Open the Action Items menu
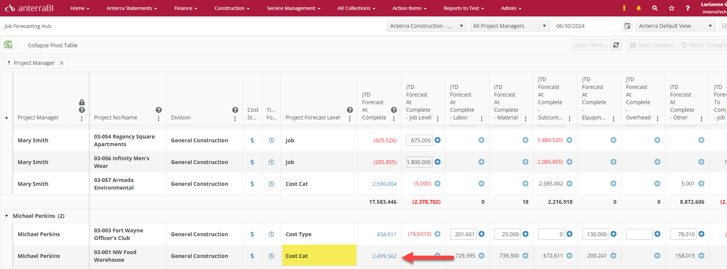Image resolution: width=727 pixels, height=269 pixels. tap(409, 8)
